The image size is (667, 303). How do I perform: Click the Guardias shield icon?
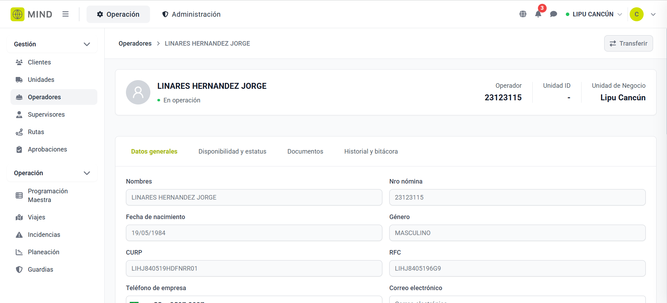[x=19, y=270]
